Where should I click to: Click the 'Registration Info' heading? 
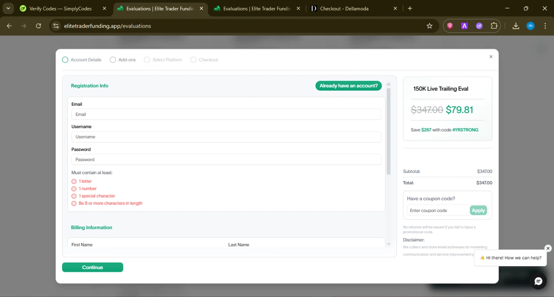coord(90,86)
